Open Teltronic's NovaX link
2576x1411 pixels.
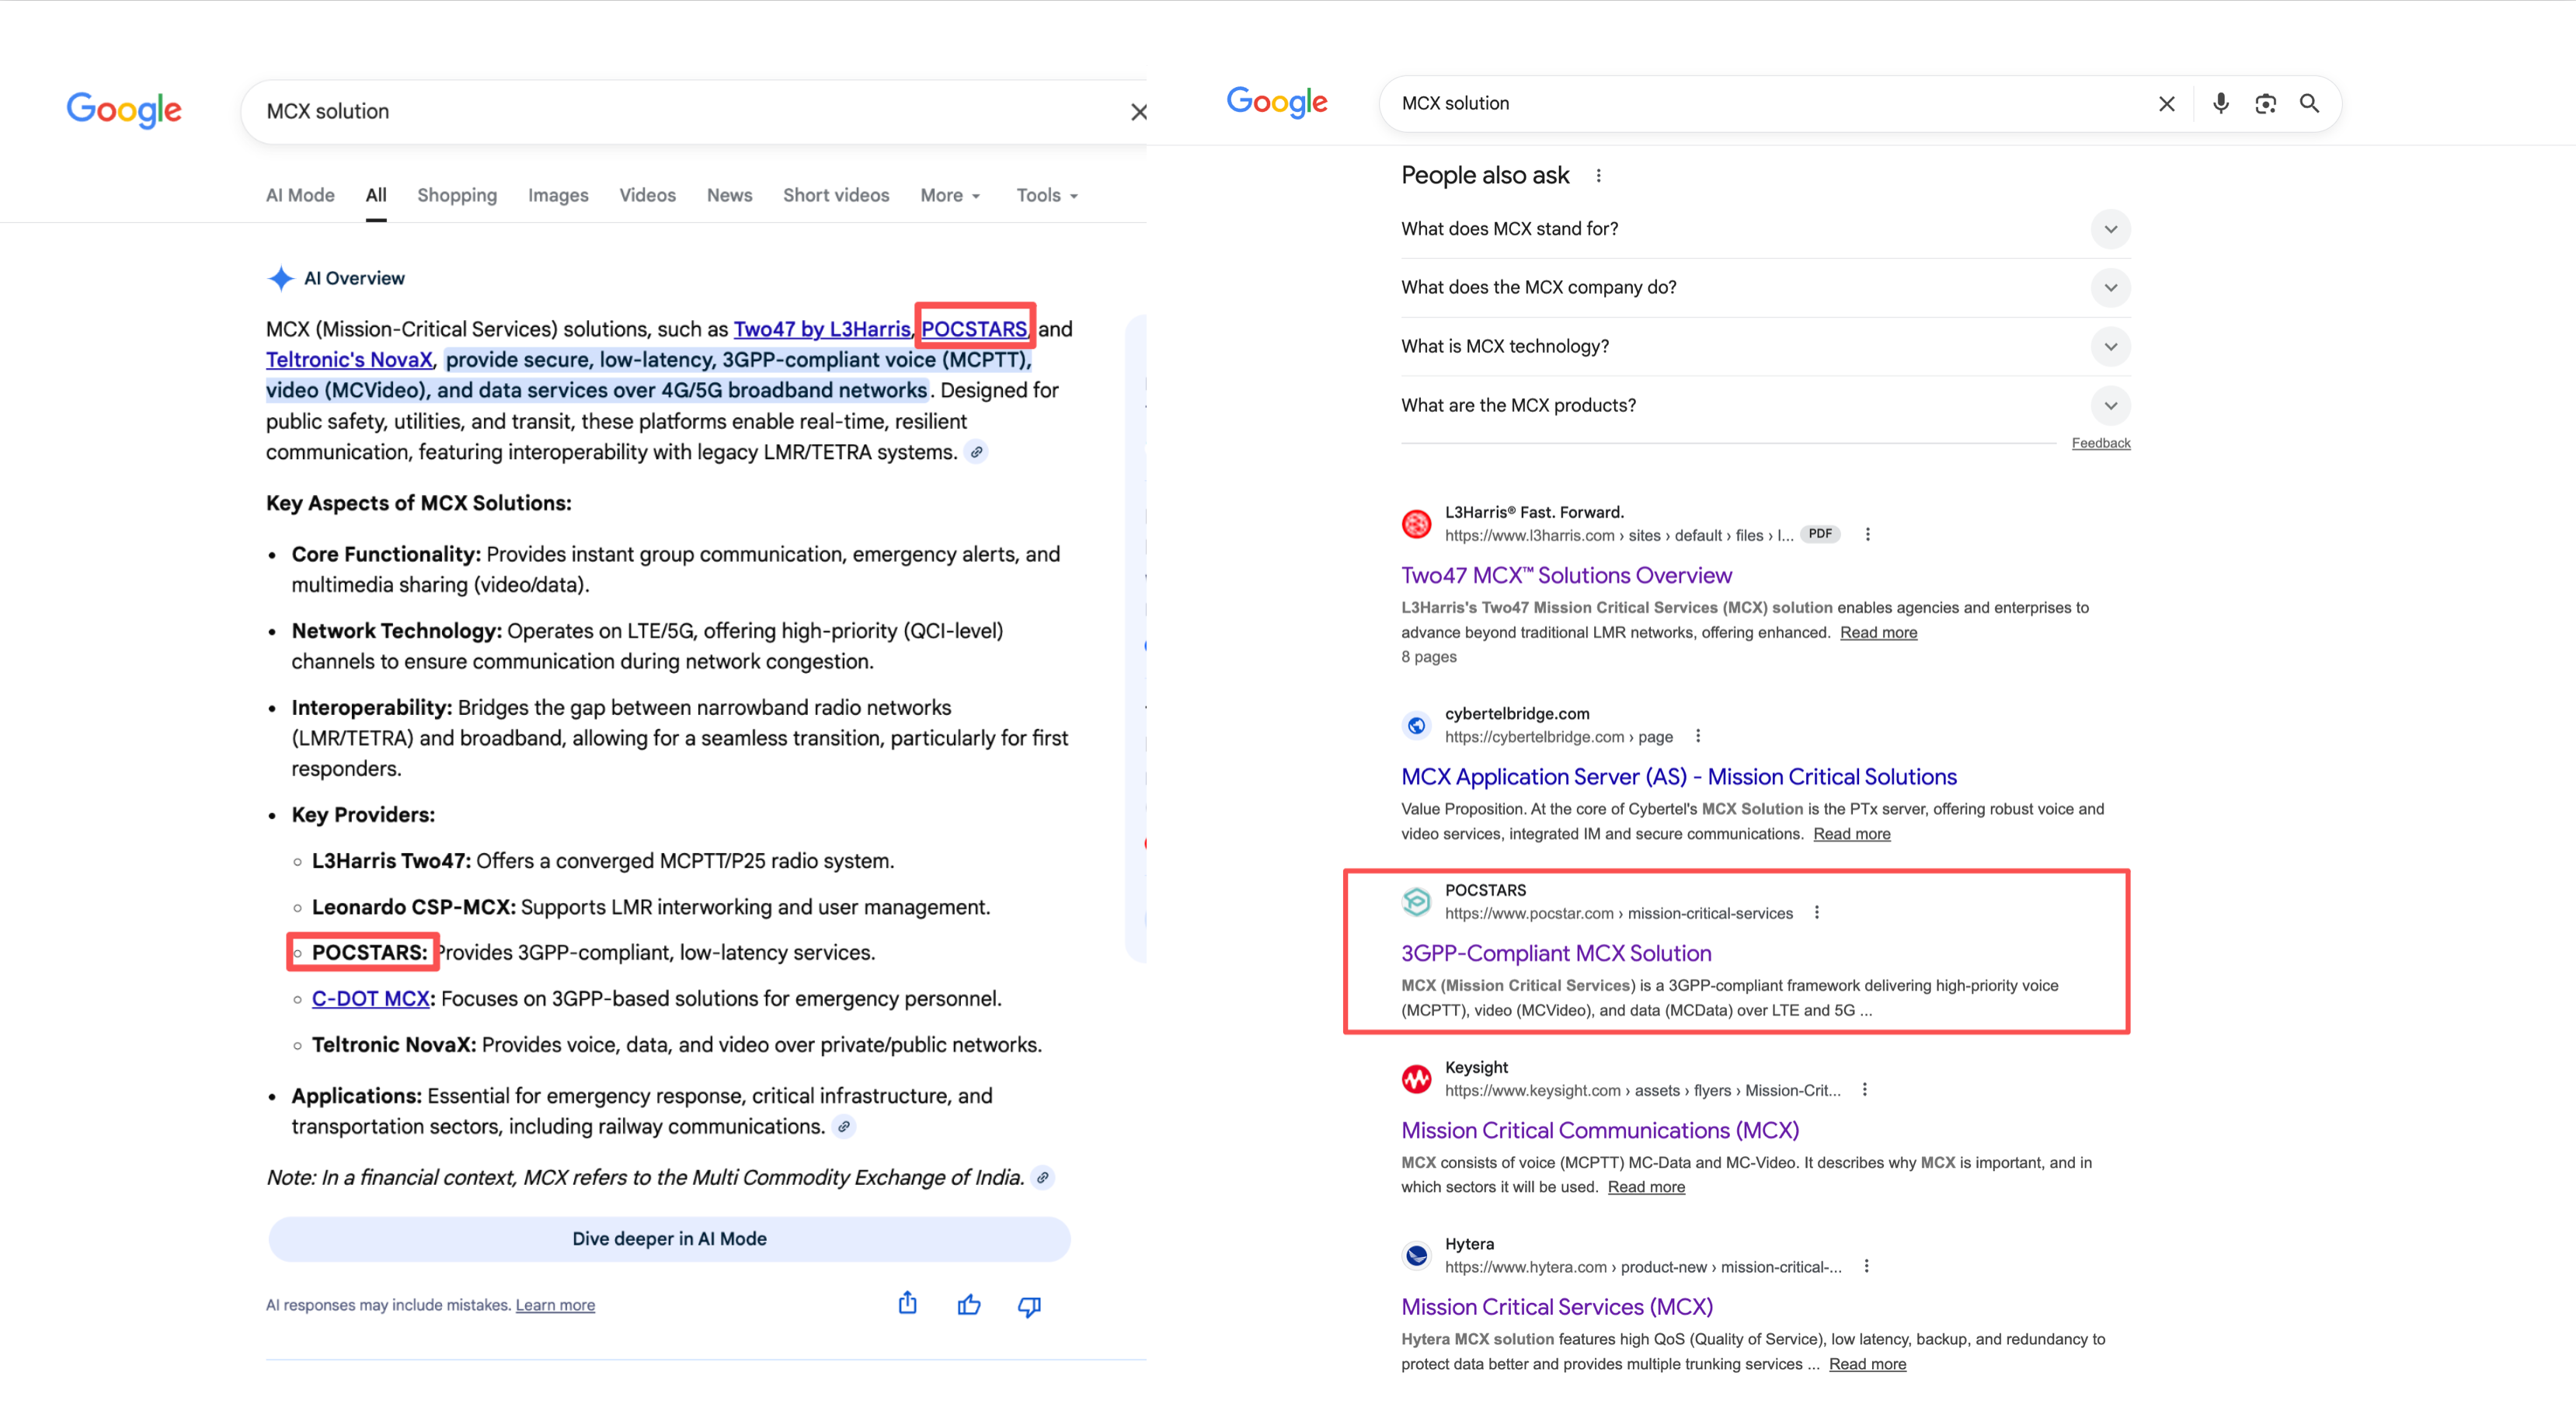(349, 360)
